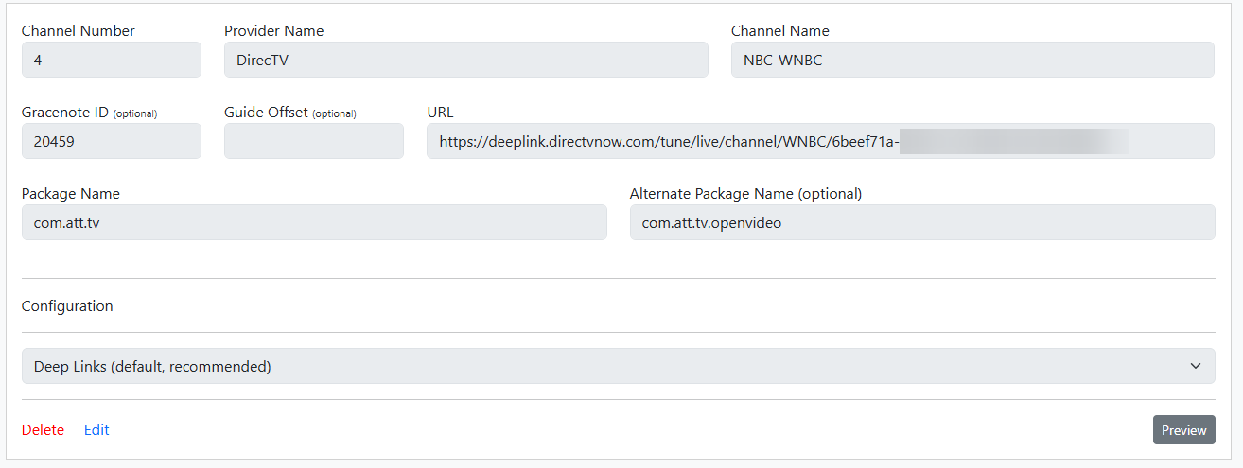Viewport: 1243px width, 468px height.
Task: Click the "Channel Name" label text
Action: tap(779, 31)
